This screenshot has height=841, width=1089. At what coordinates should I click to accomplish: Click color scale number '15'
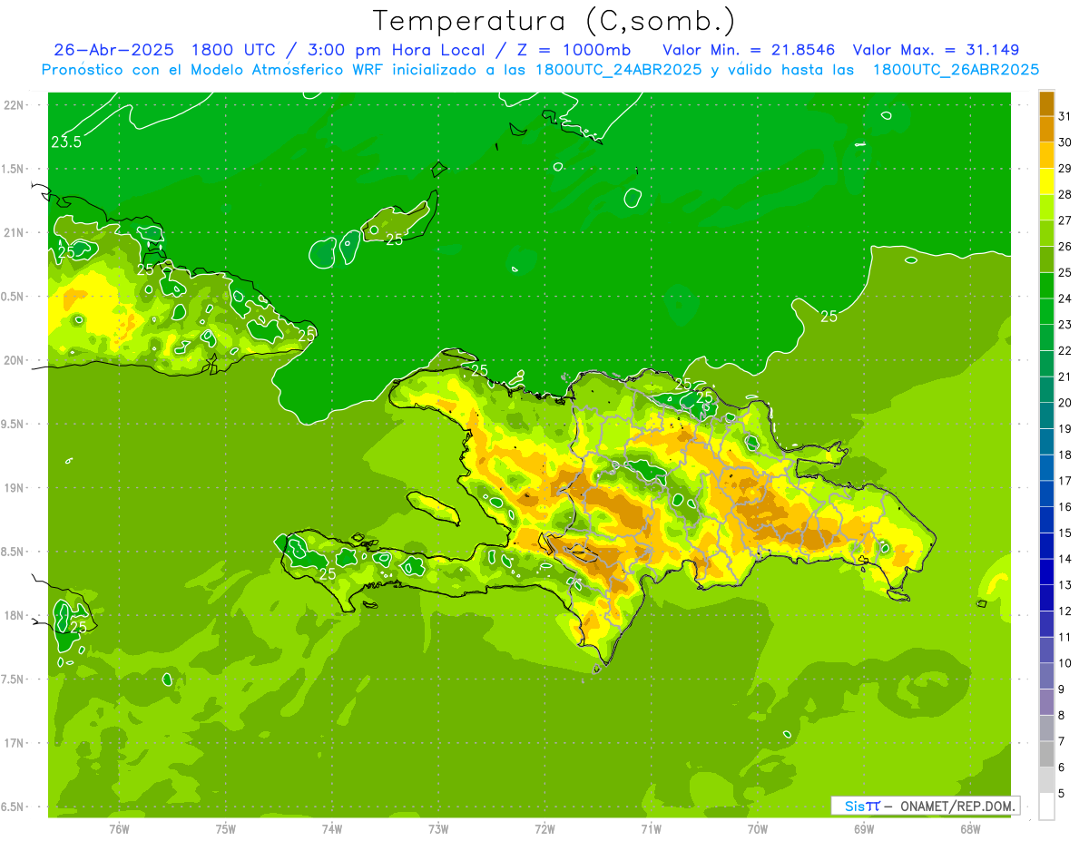click(x=1065, y=533)
